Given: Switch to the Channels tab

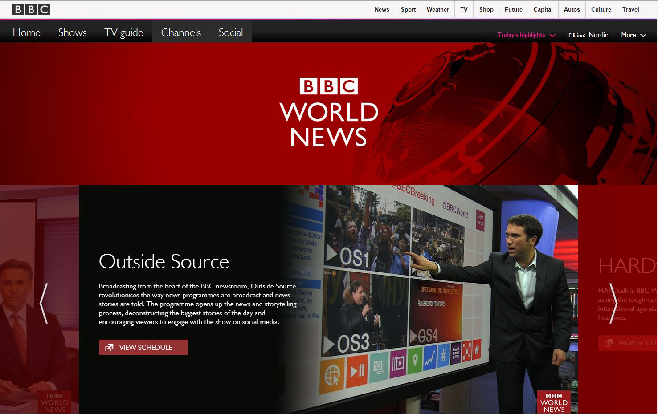Looking at the screenshot, I should (x=181, y=32).
